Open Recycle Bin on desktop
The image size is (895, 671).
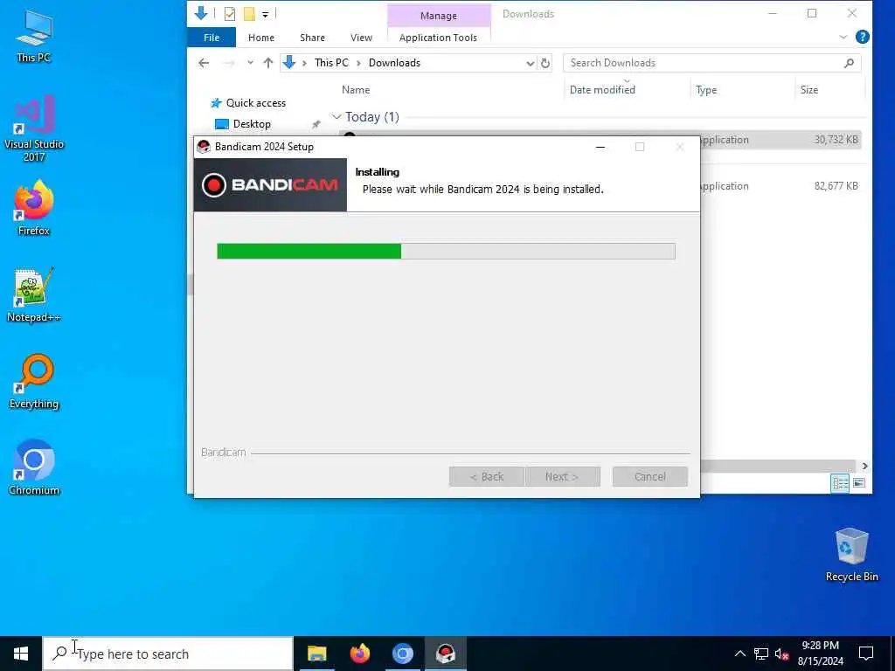[x=851, y=554]
